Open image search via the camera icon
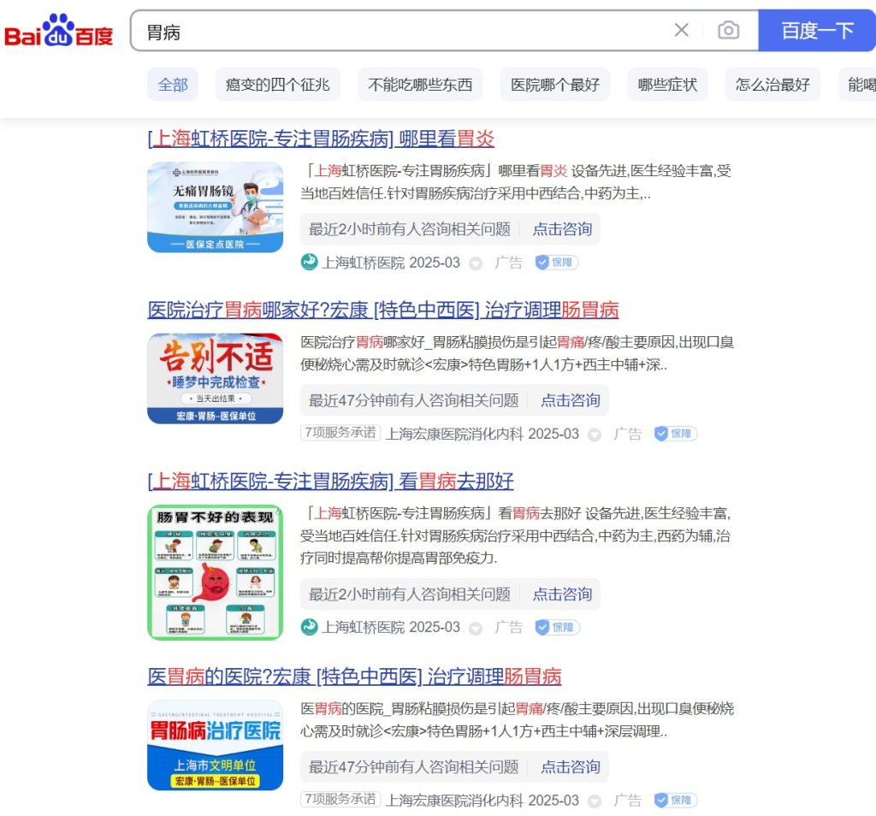The height and width of the screenshot is (816, 876). coord(728,30)
